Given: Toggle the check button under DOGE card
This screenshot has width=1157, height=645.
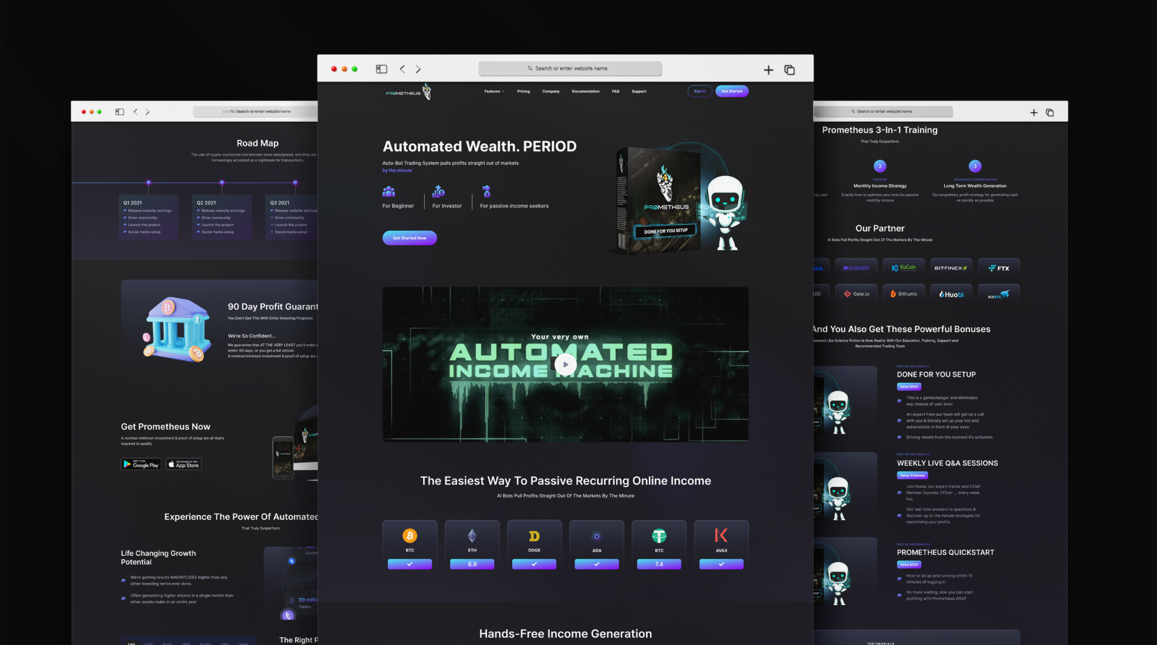Looking at the screenshot, I should (535, 564).
